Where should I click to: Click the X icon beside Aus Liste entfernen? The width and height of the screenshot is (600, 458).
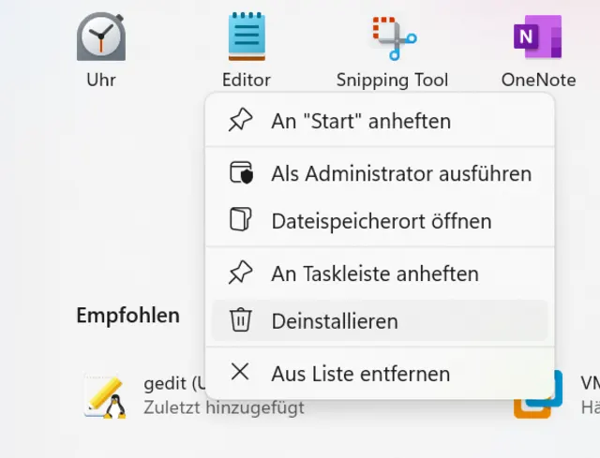241,373
